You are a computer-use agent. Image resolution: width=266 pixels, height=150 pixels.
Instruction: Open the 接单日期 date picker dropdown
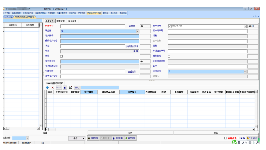pos(245,26)
